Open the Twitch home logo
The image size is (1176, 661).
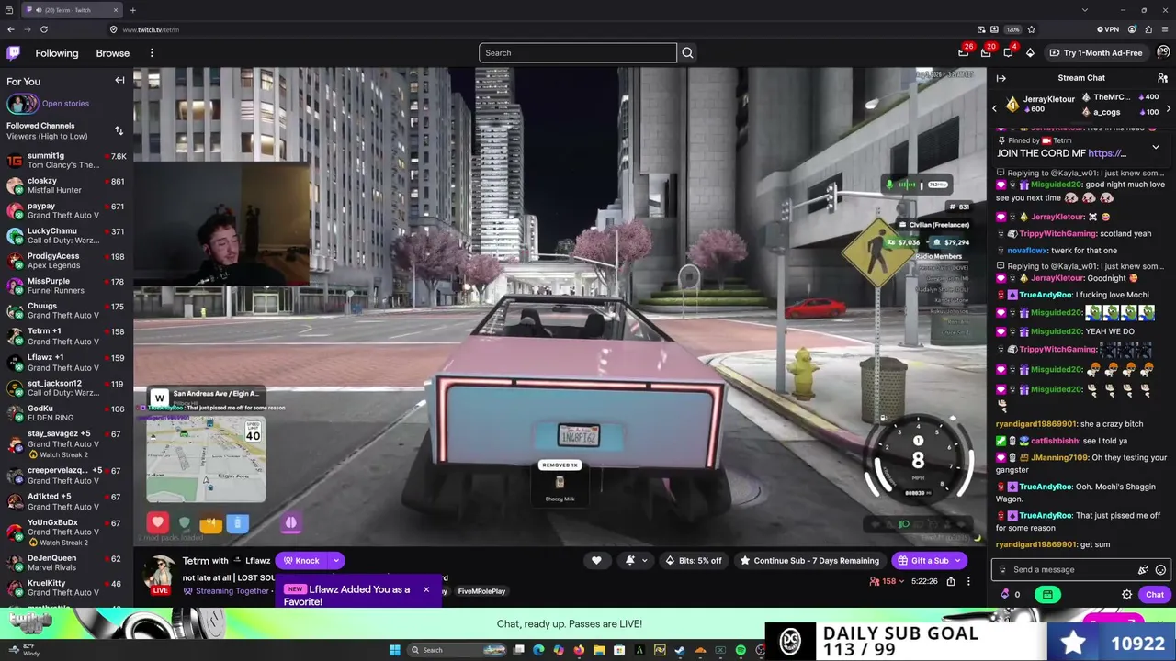tap(14, 53)
